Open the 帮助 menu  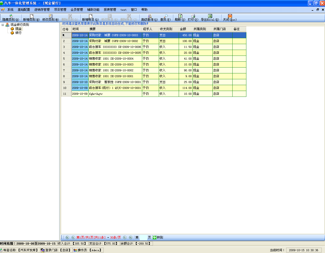pyautogui.click(x=145, y=10)
